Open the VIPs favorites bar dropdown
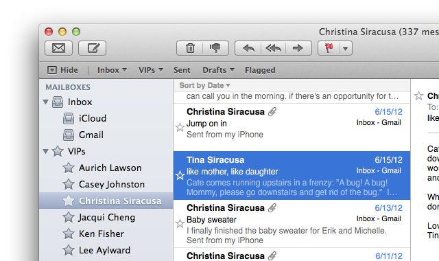This screenshot has height=261, width=439. [x=151, y=70]
